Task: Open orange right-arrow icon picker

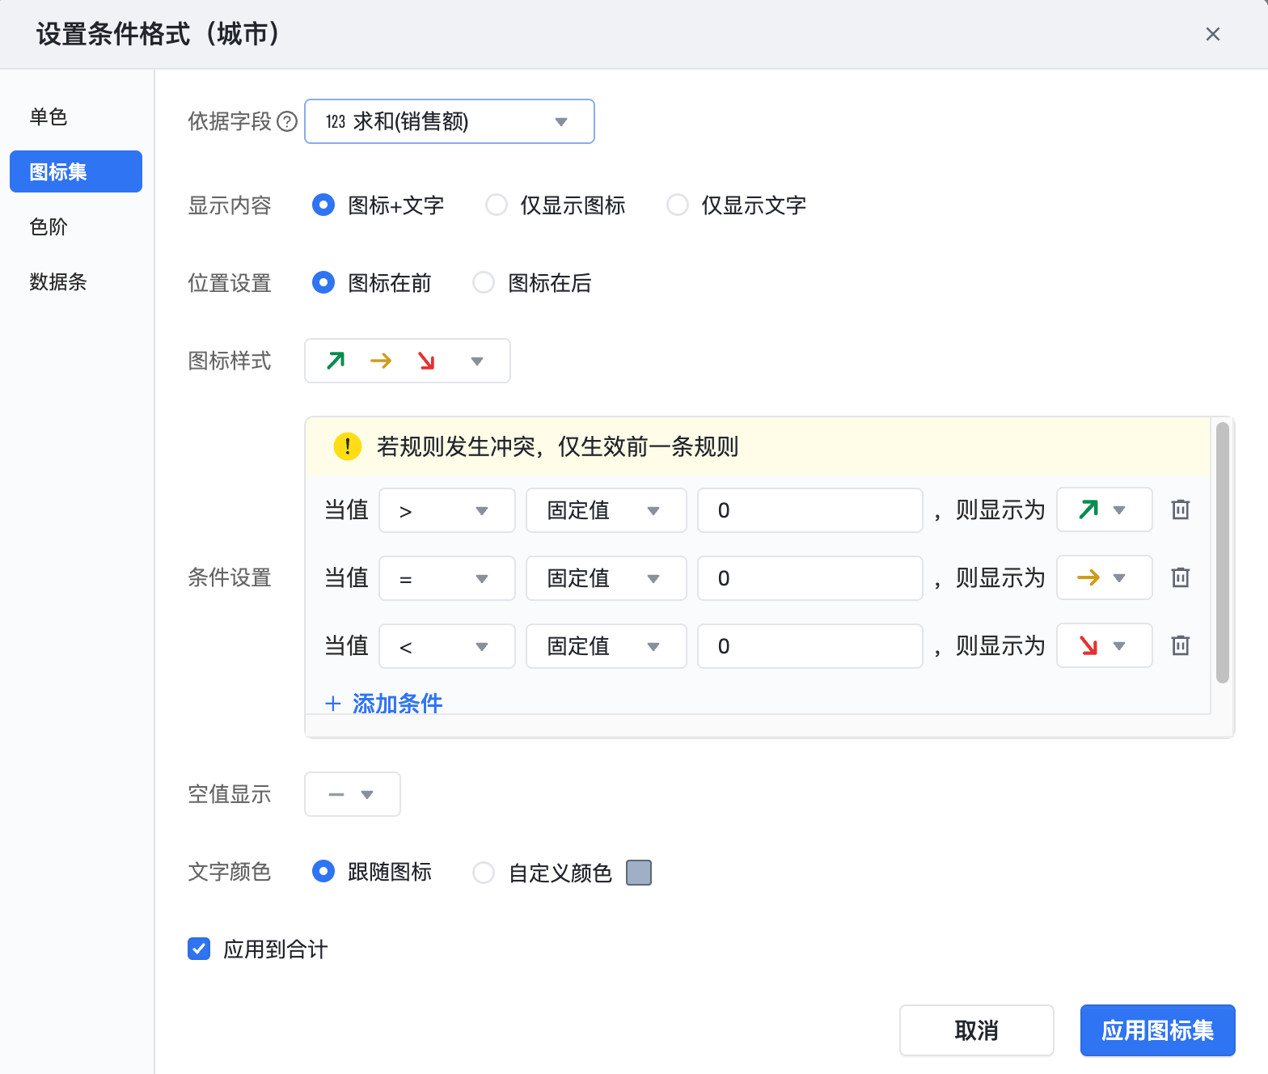Action: pyautogui.click(x=1104, y=577)
